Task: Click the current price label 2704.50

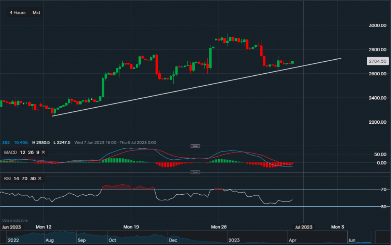Action: (x=377, y=61)
